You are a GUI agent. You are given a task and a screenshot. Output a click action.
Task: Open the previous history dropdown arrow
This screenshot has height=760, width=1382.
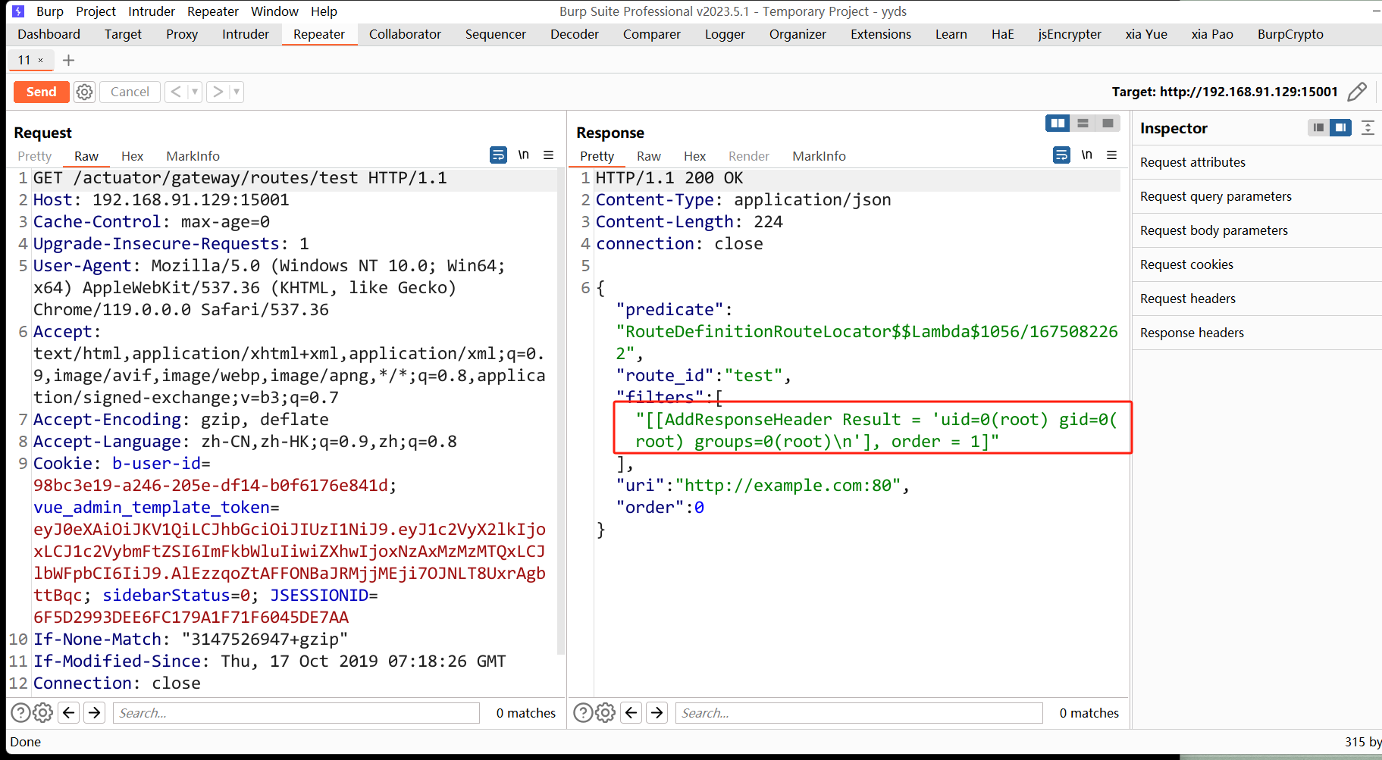click(195, 92)
